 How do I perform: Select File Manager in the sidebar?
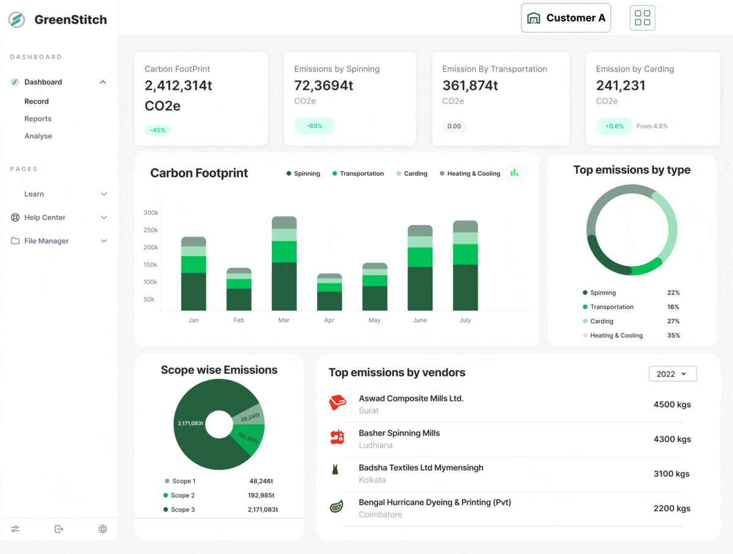[46, 241]
